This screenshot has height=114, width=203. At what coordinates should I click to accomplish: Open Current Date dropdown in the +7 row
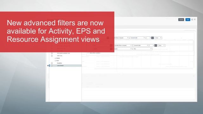click(141, 46)
